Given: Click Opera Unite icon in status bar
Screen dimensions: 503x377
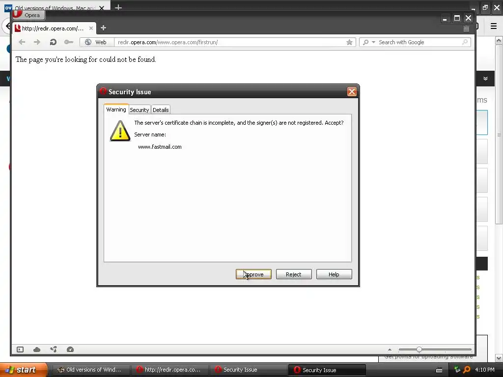Looking at the screenshot, I should [x=54, y=349].
